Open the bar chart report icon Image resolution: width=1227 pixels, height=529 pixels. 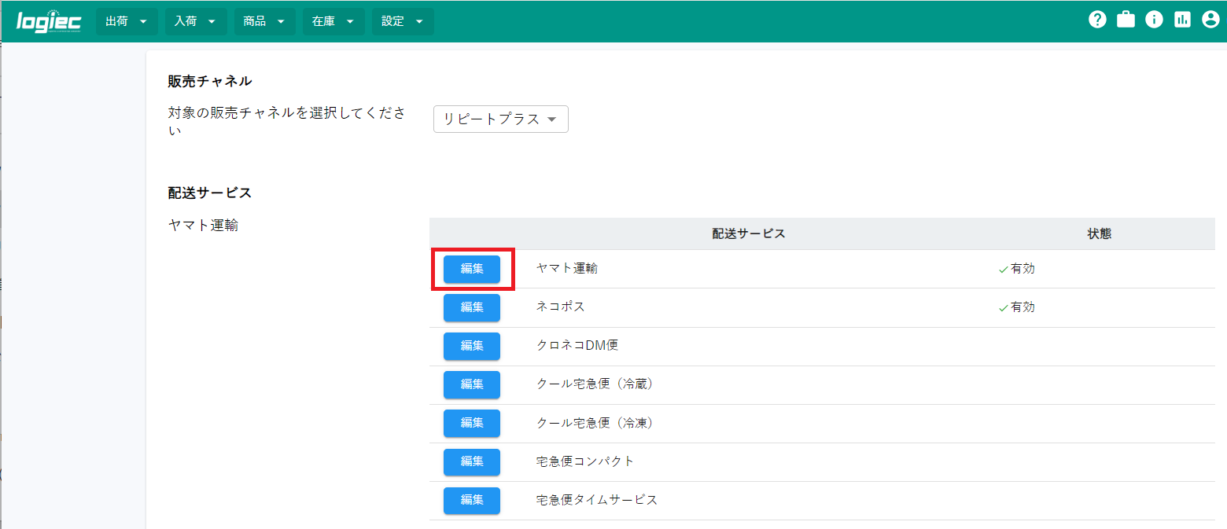[x=1182, y=20]
